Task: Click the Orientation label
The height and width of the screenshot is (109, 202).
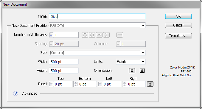Action: tap(103, 71)
